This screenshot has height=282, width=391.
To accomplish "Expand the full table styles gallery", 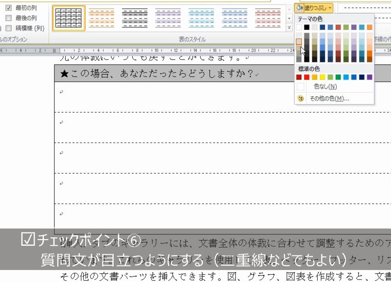I will pos(289,28).
